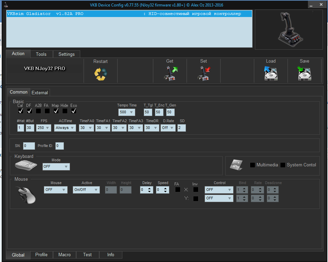This screenshot has width=328, height=262.
Task: Select the Action tab
Action: 18,54
